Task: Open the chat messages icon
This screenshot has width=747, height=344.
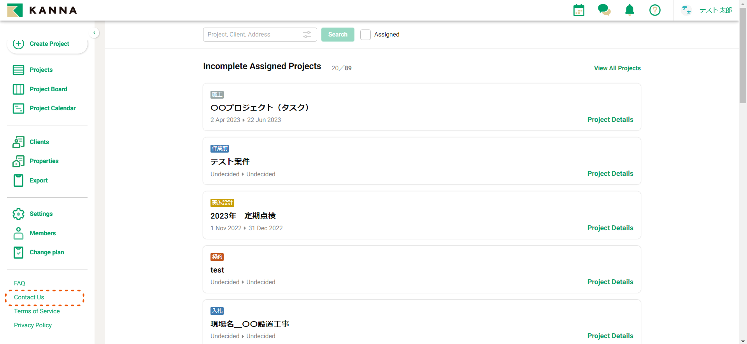Action: [x=604, y=10]
